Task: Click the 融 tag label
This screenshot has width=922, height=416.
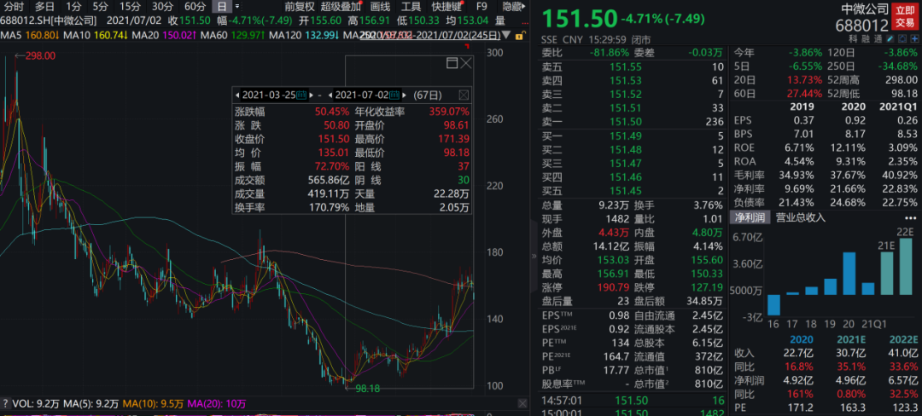Action: coord(866,39)
